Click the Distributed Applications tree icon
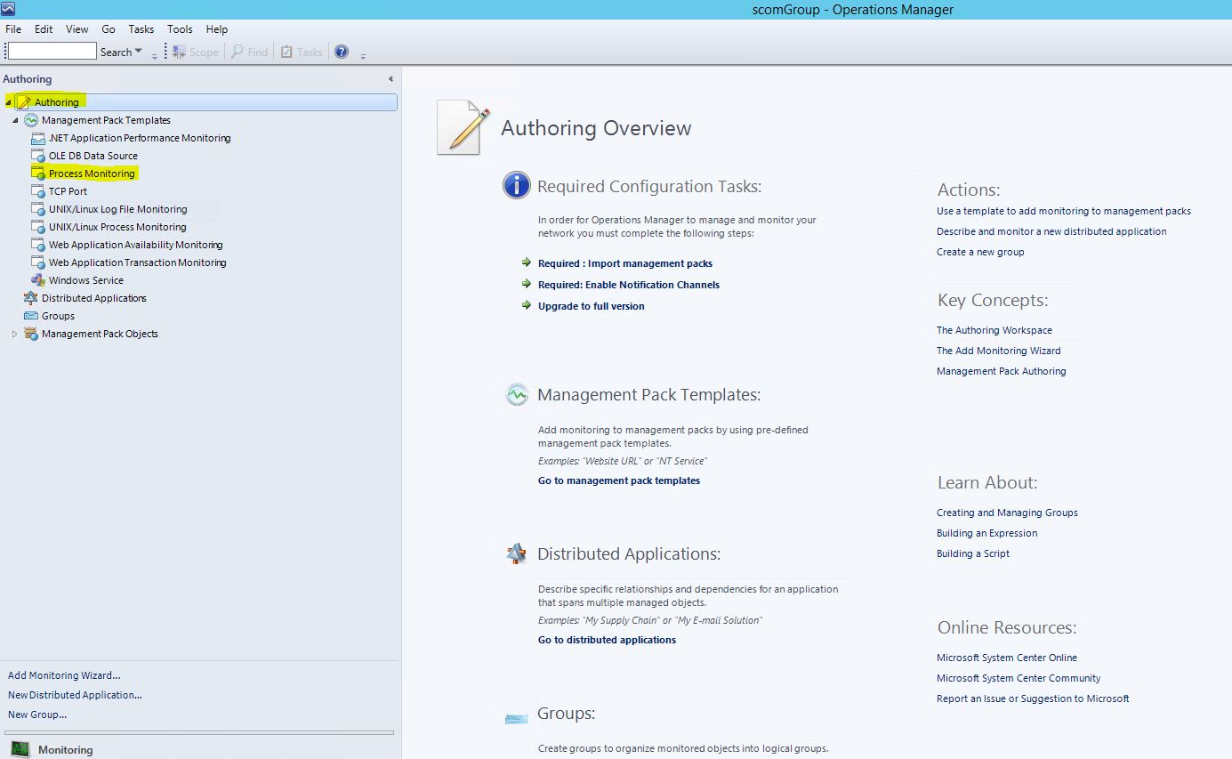1232x759 pixels. tap(30, 298)
